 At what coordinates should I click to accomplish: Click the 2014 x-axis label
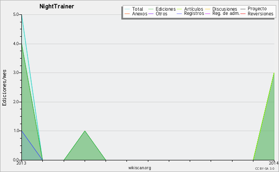pos(274,163)
